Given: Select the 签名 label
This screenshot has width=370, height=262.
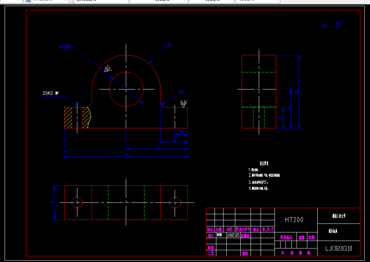Looking at the screenshot, I should [256, 229].
